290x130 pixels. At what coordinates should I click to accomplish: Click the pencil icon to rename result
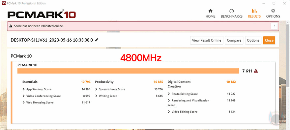(97, 40)
